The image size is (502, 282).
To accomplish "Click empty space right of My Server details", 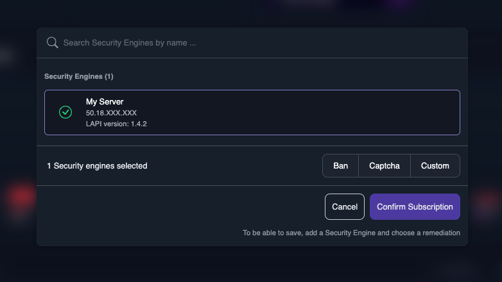I will click(x=308, y=113).
